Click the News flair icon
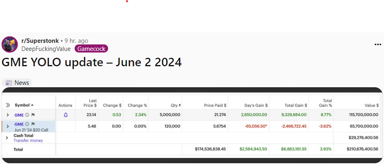This screenshot has height=164, width=384. [x=8, y=83]
